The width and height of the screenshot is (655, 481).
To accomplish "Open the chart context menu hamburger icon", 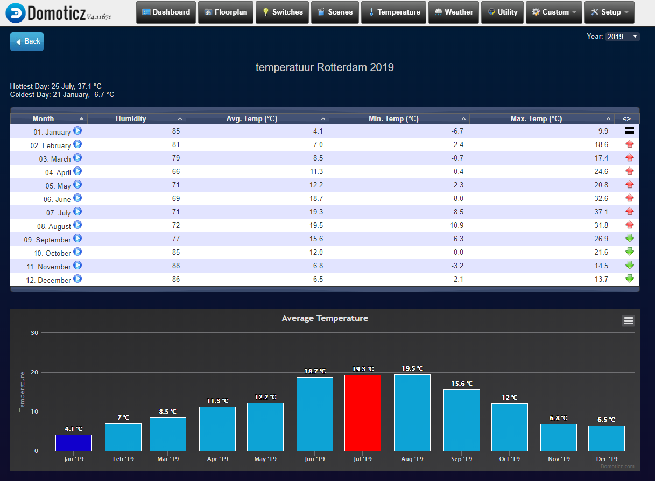I will [628, 321].
